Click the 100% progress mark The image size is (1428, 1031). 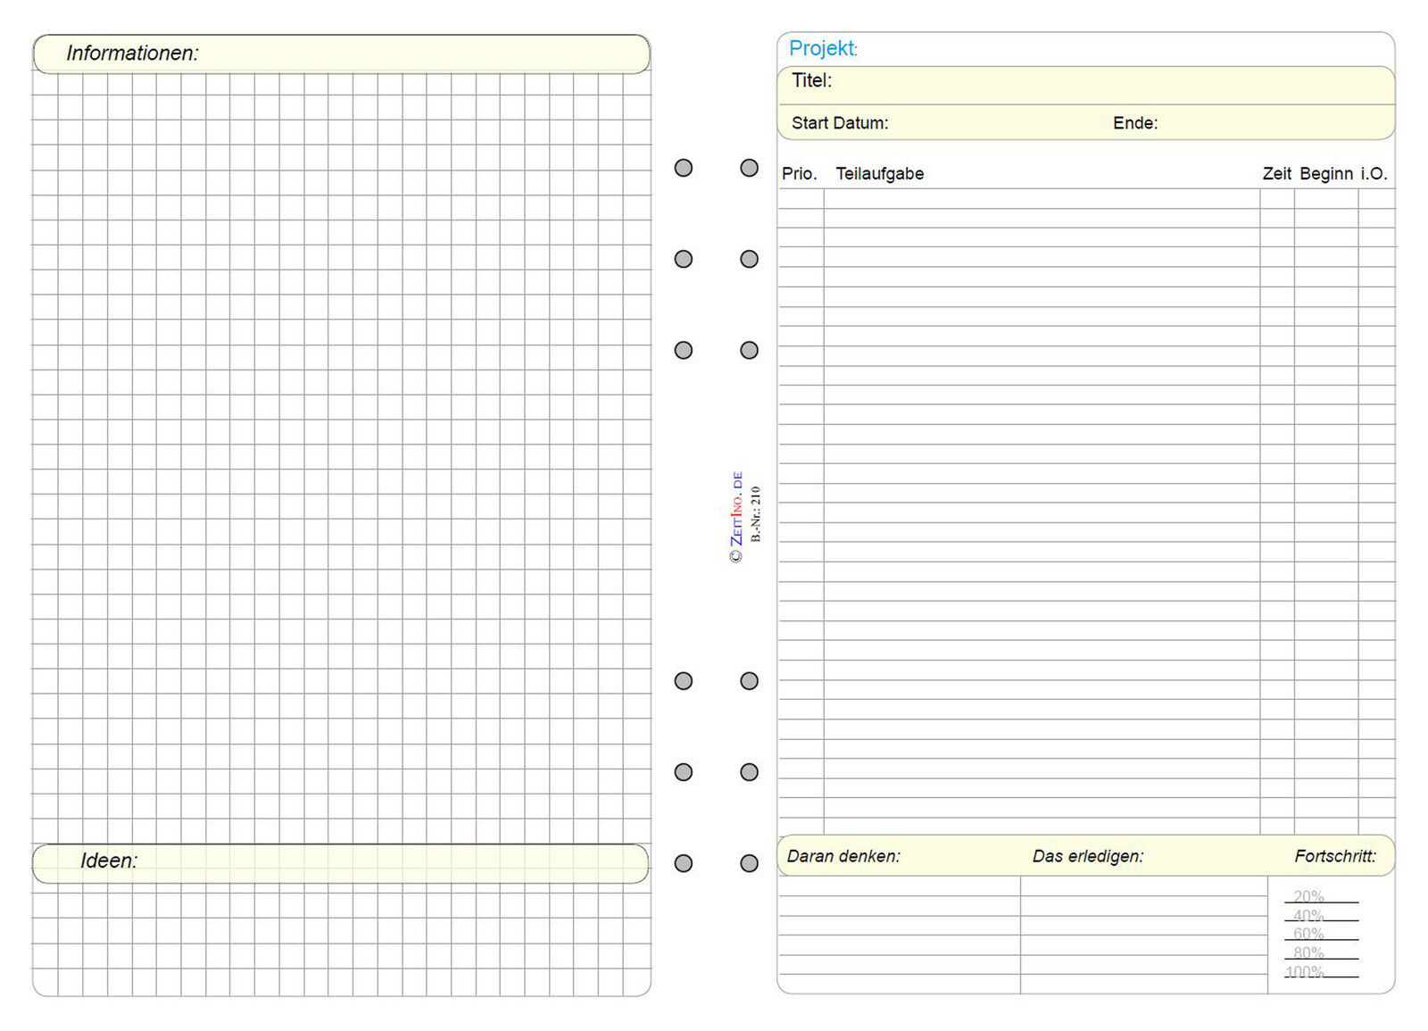(1305, 971)
